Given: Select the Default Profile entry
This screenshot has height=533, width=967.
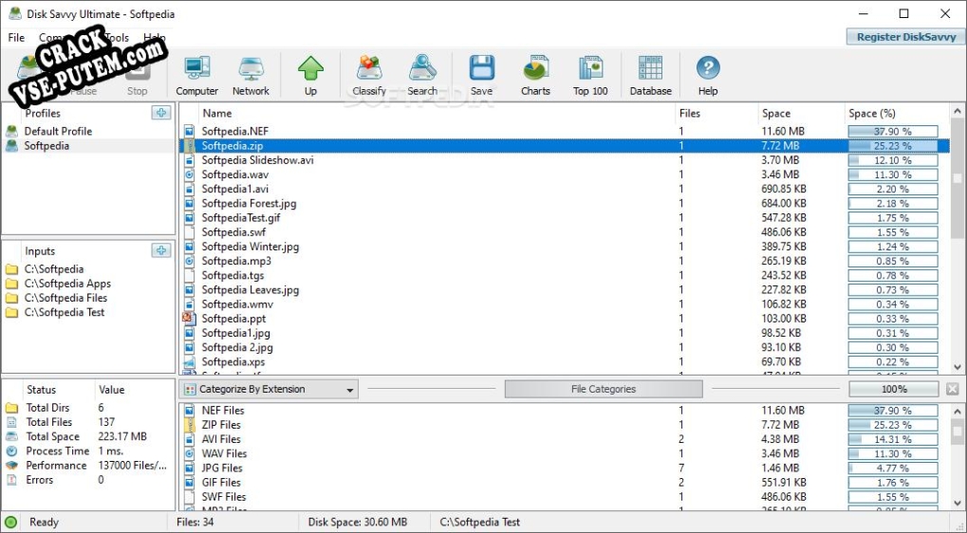Looking at the screenshot, I should [x=58, y=131].
